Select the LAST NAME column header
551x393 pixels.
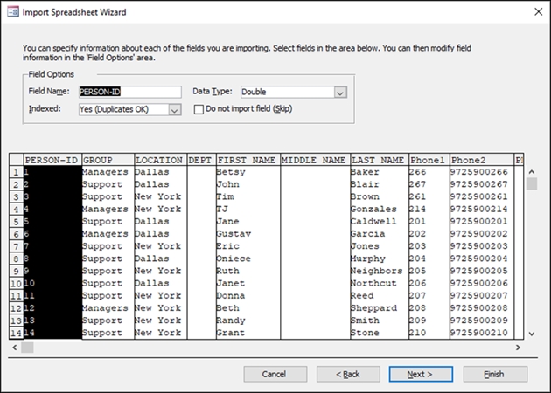tap(380, 160)
